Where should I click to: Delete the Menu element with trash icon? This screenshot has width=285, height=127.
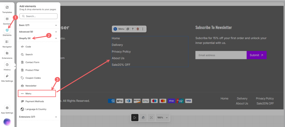click(137, 29)
